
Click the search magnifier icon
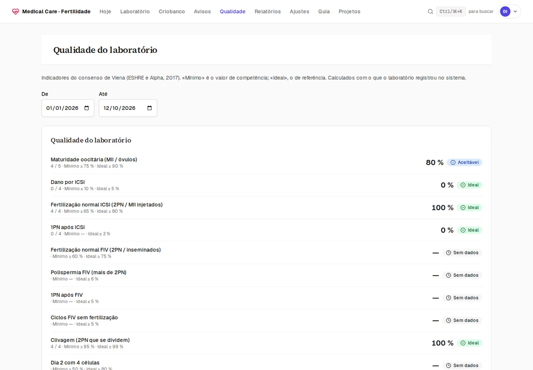[431, 12]
